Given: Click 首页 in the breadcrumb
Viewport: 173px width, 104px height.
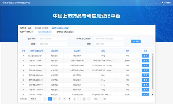Looking at the screenshot, I should [x=30, y=28].
